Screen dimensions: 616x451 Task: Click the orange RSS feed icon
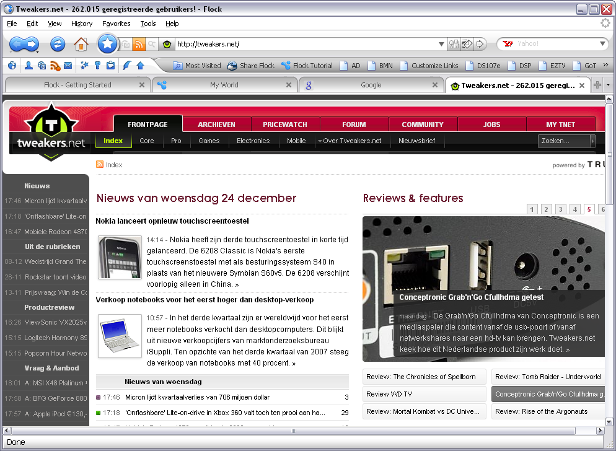tap(139, 44)
